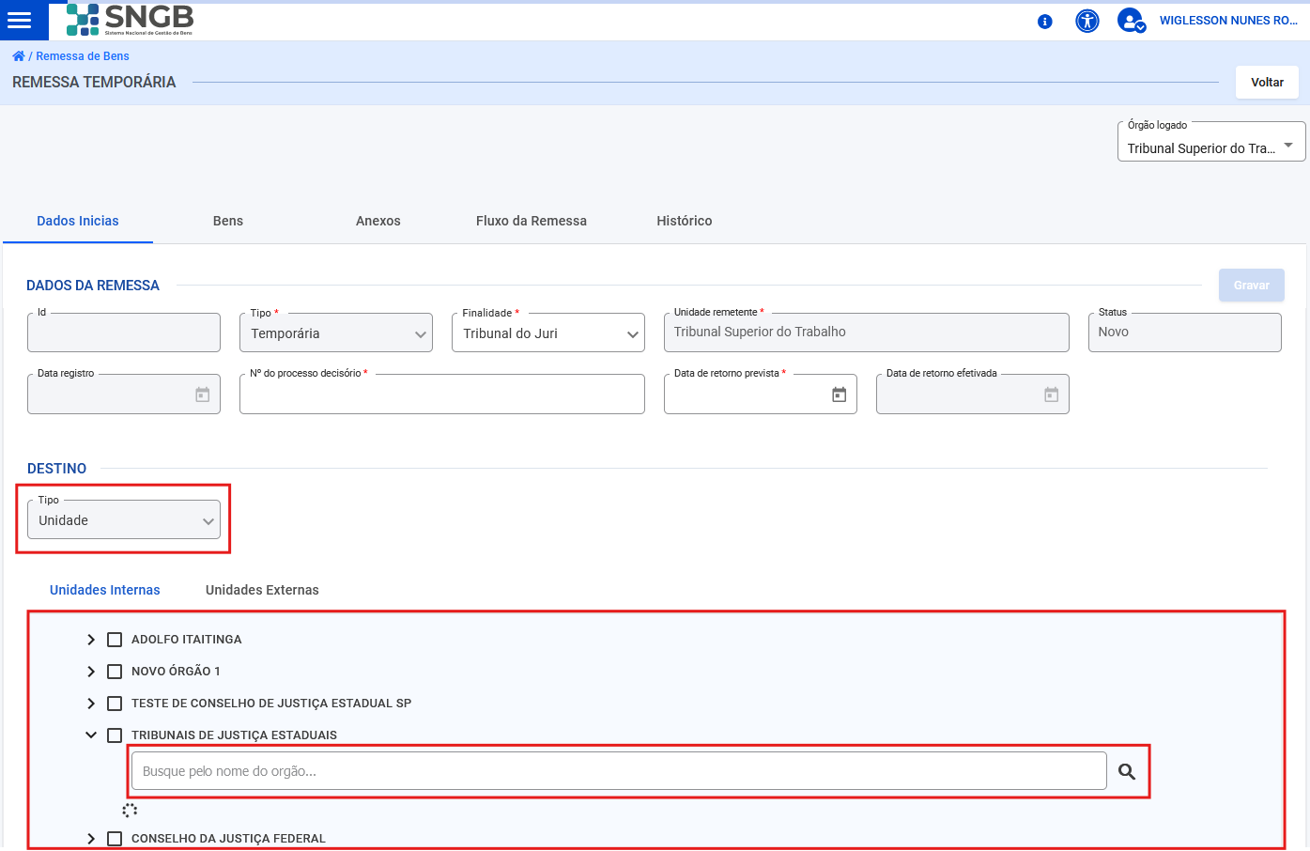The image size is (1310, 851).
Task: Click the Voltar button
Action: tap(1267, 83)
